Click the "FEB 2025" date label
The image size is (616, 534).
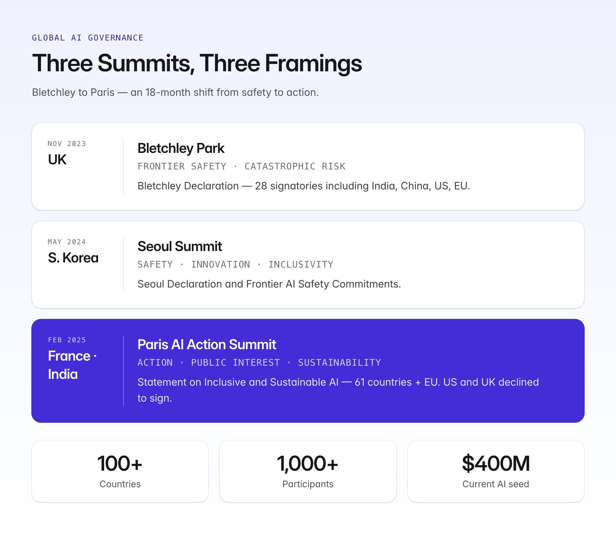(x=67, y=340)
